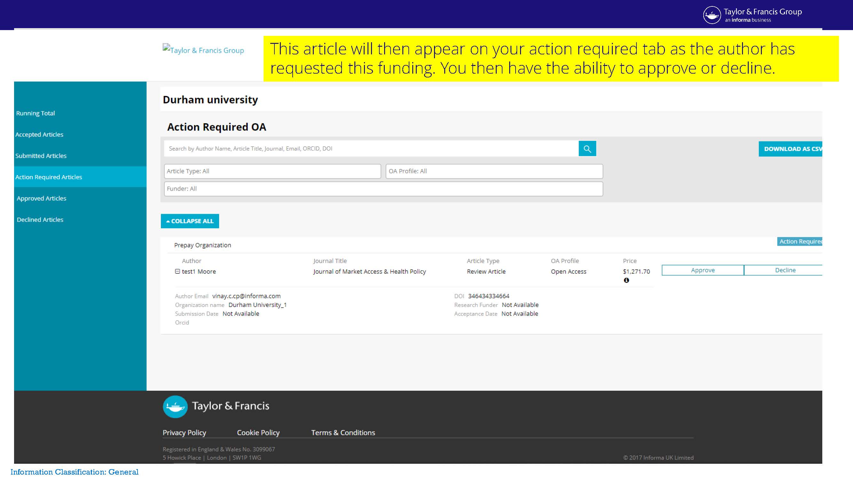Click the Action Required status badge
The height and width of the screenshot is (480, 853).
pyautogui.click(x=800, y=242)
